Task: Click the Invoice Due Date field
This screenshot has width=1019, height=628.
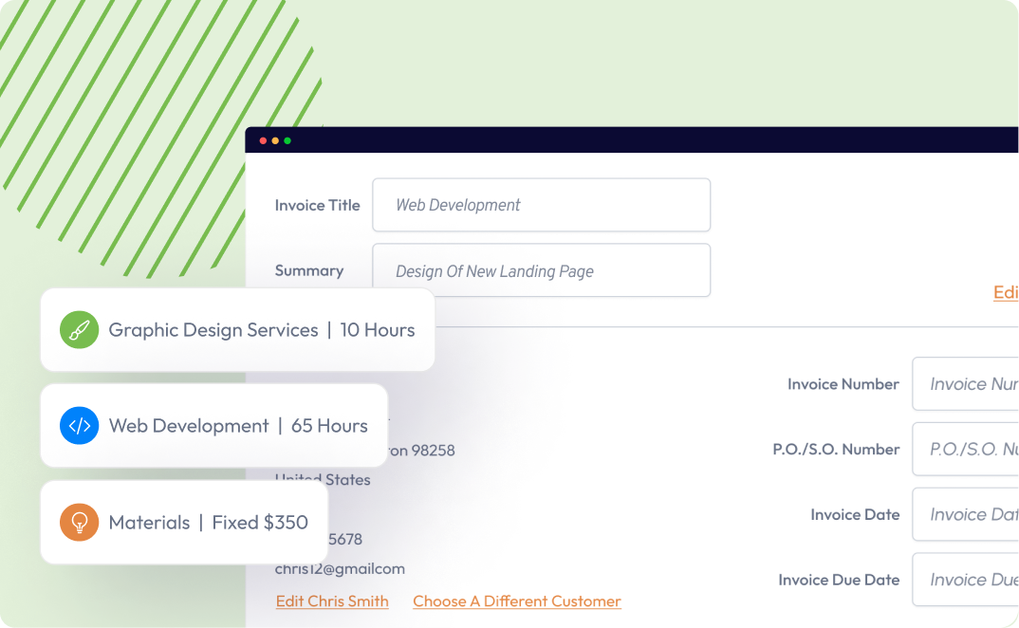Action: (966, 580)
